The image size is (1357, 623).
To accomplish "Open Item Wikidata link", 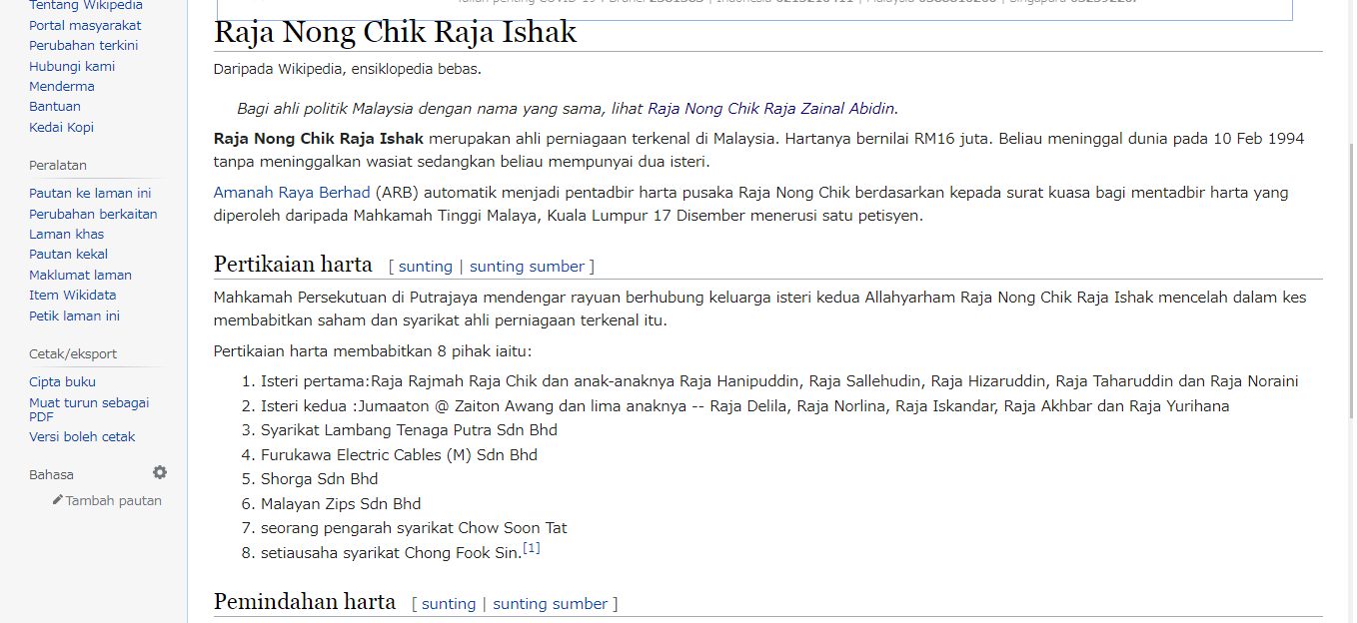I will (72, 295).
